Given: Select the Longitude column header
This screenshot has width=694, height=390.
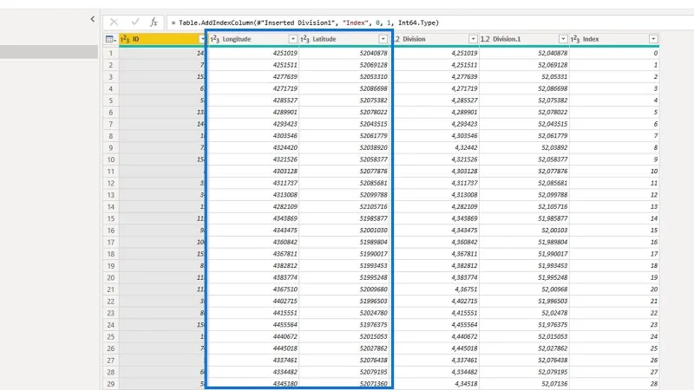Looking at the screenshot, I should pyautogui.click(x=253, y=39).
